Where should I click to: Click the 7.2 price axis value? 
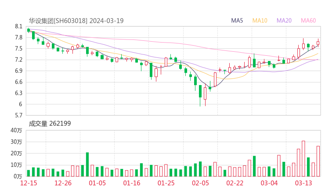(x=18, y=60)
